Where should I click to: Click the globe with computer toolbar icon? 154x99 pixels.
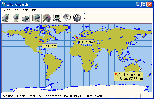click(6, 18)
